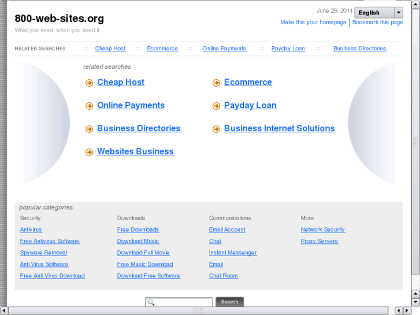Viewport: 420px width, 315px height.
Task: Open Free Downloads link
Action: [x=138, y=230]
